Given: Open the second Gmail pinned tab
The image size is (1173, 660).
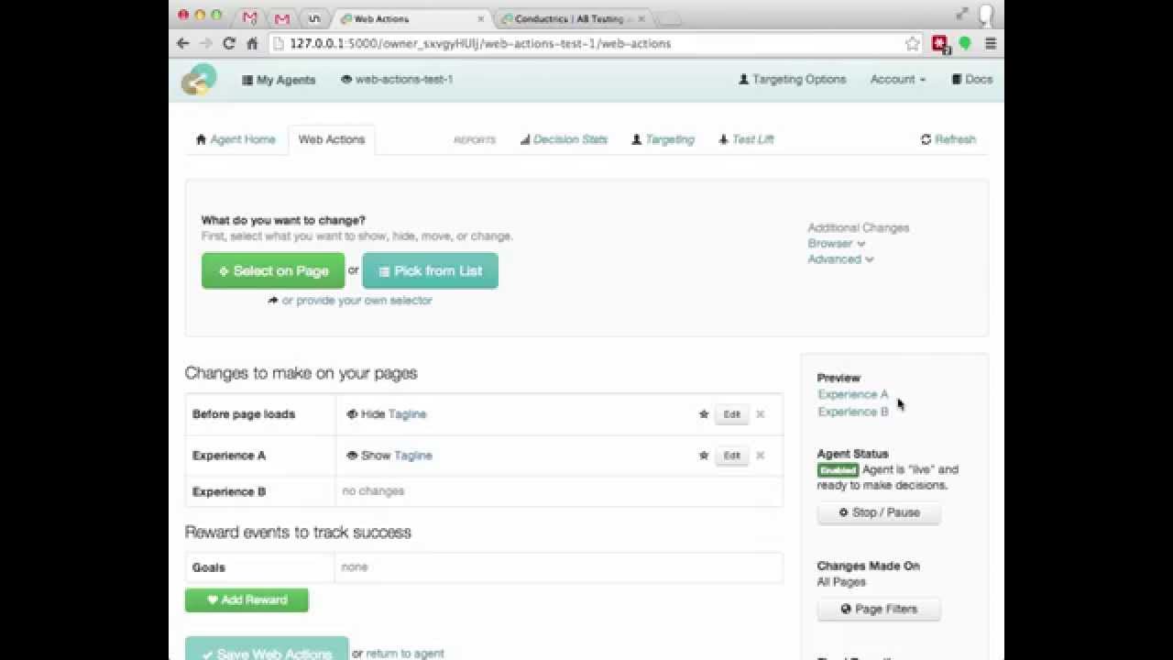Looking at the screenshot, I should 282,18.
